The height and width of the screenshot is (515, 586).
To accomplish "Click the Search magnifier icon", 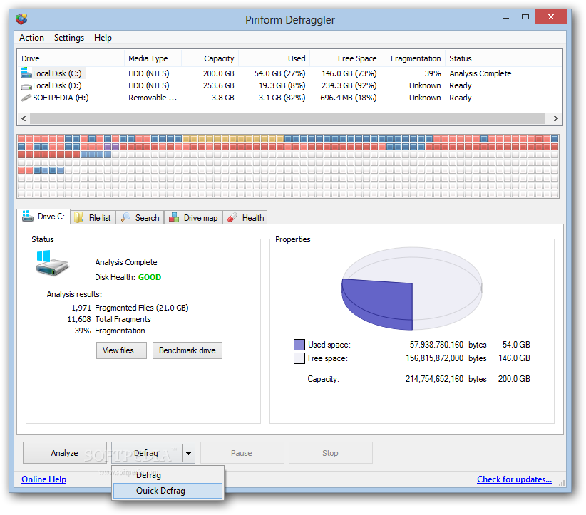I will click(126, 217).
